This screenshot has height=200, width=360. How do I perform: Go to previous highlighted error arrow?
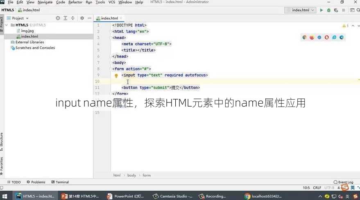pos(353,26)
